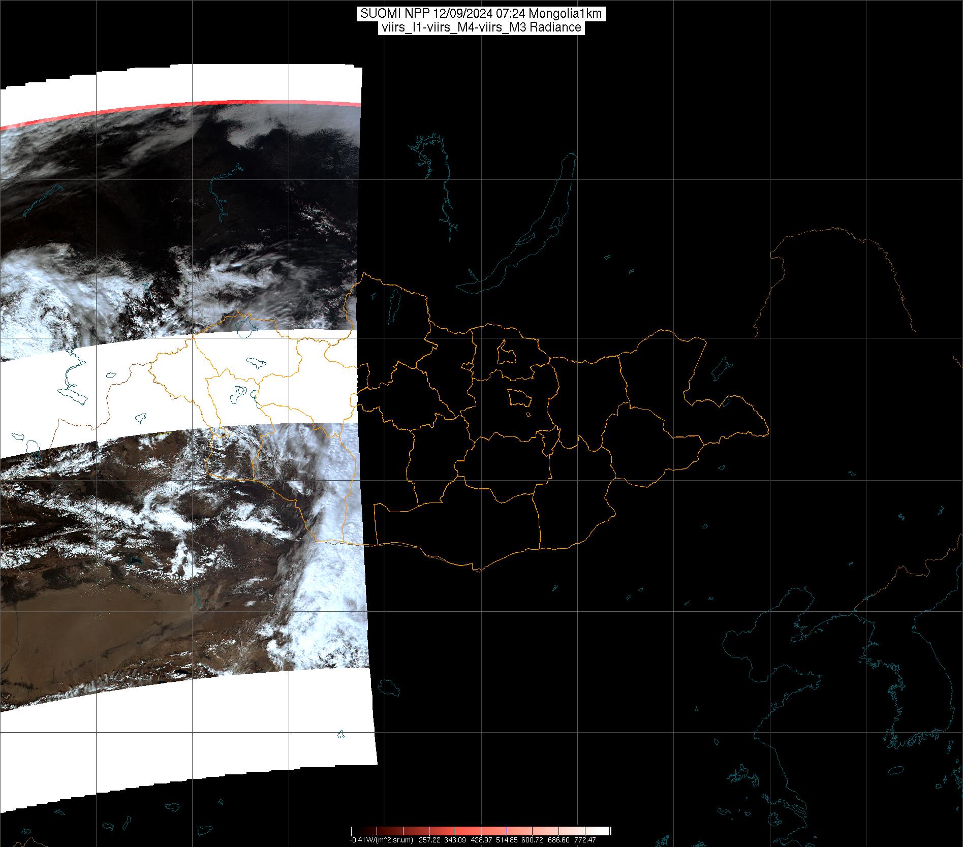Click the viirs_I1-viirs_M4-viirs_M3 Radiance subtitle
This screenshot has width=963, height=847.
[x=481, y=27]
